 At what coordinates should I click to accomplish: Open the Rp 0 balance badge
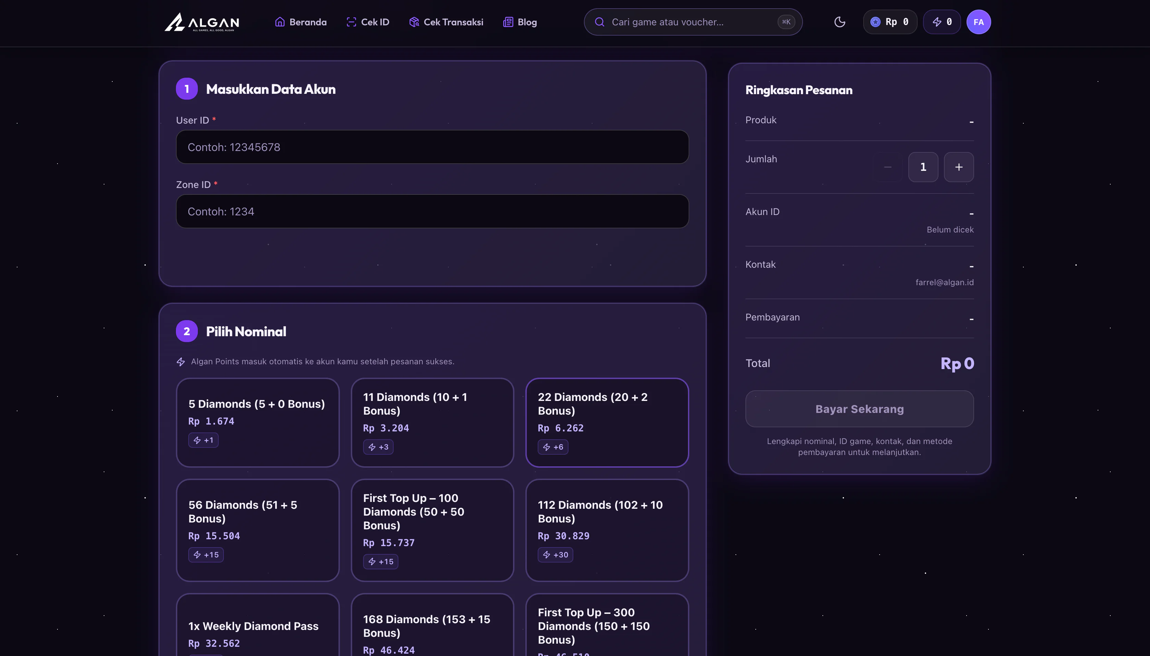(x=890, y=22)
